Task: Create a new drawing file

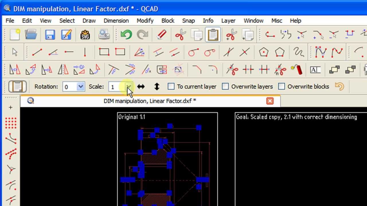Action: (15, 35)
